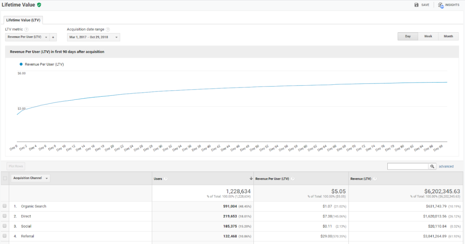Click the Acquisition date range help icon
Screen dimensions: 465x244
108,29
